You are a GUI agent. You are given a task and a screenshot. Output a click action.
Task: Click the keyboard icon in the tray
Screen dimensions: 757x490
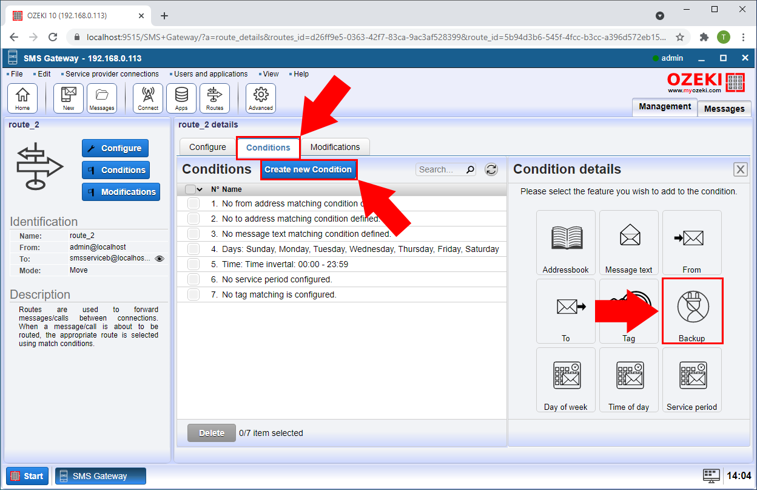click(x=711, y=475)
